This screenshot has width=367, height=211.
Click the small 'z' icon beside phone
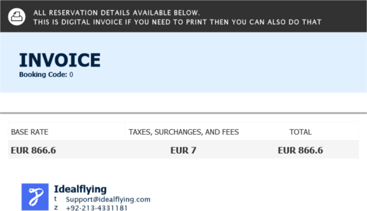(56, 207)
